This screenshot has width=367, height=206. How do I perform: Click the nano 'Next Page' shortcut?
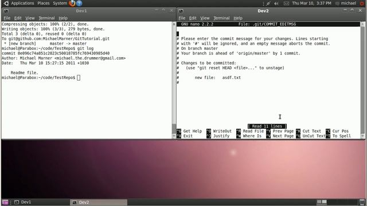280,136
